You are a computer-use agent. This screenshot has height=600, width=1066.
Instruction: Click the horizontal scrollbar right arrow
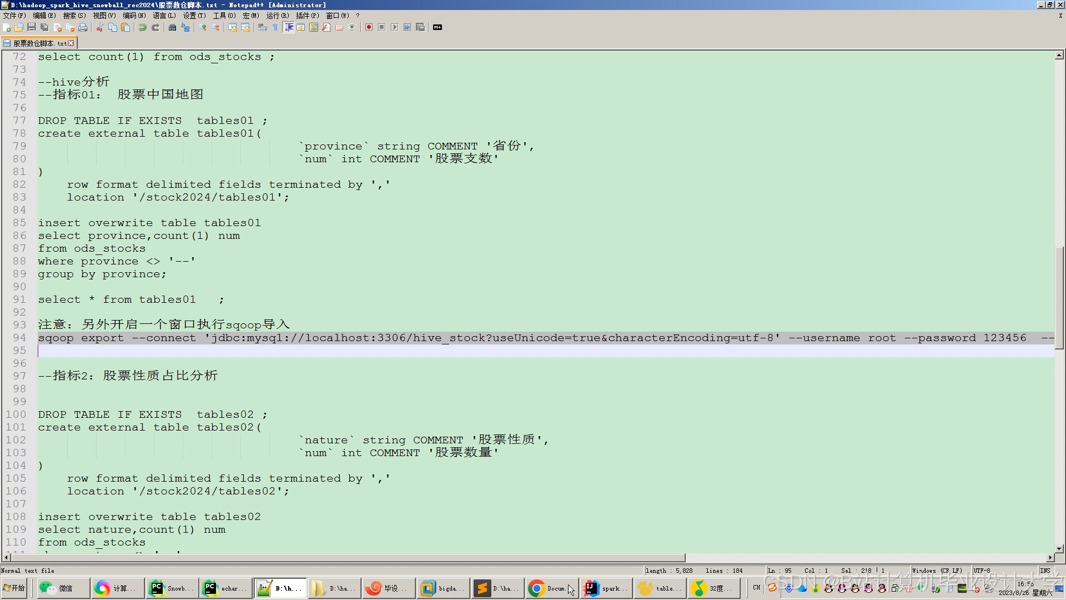pyautogui.click(x=1050, y=557)
